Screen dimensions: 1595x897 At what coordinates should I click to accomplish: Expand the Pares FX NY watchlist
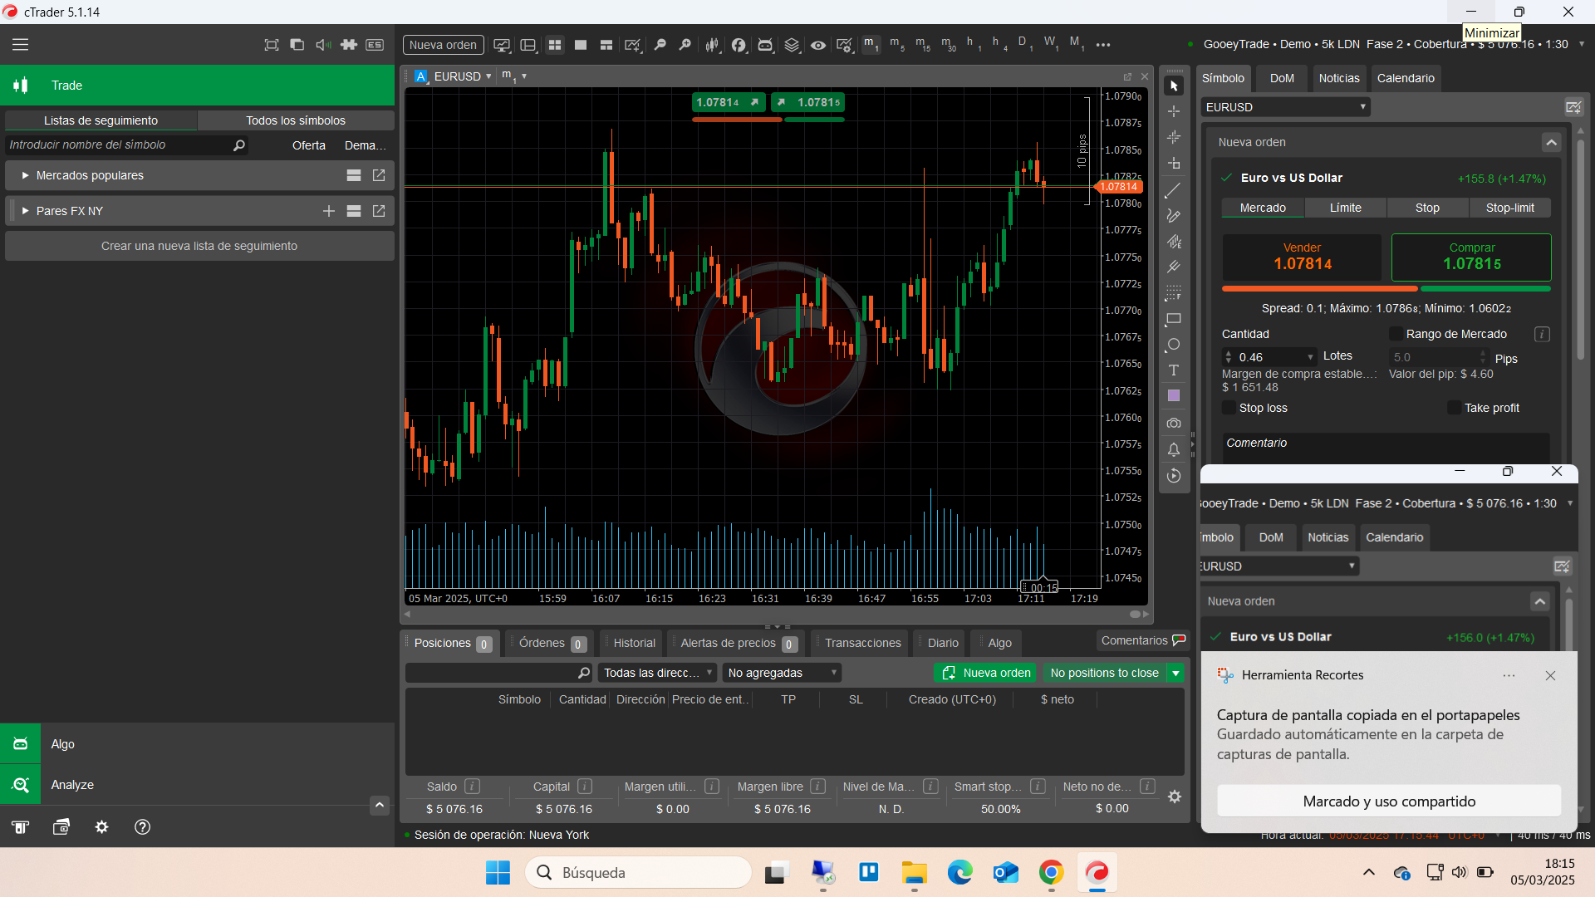tap(25, 211)
